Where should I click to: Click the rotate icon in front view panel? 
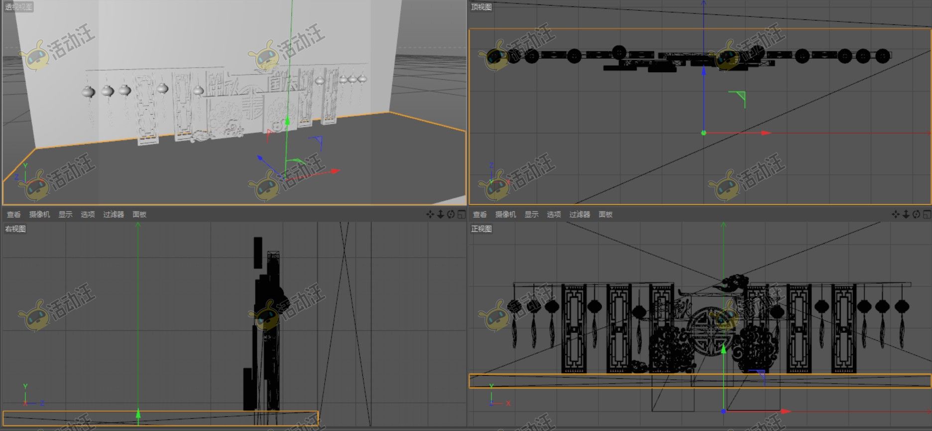tap(916, 214)
